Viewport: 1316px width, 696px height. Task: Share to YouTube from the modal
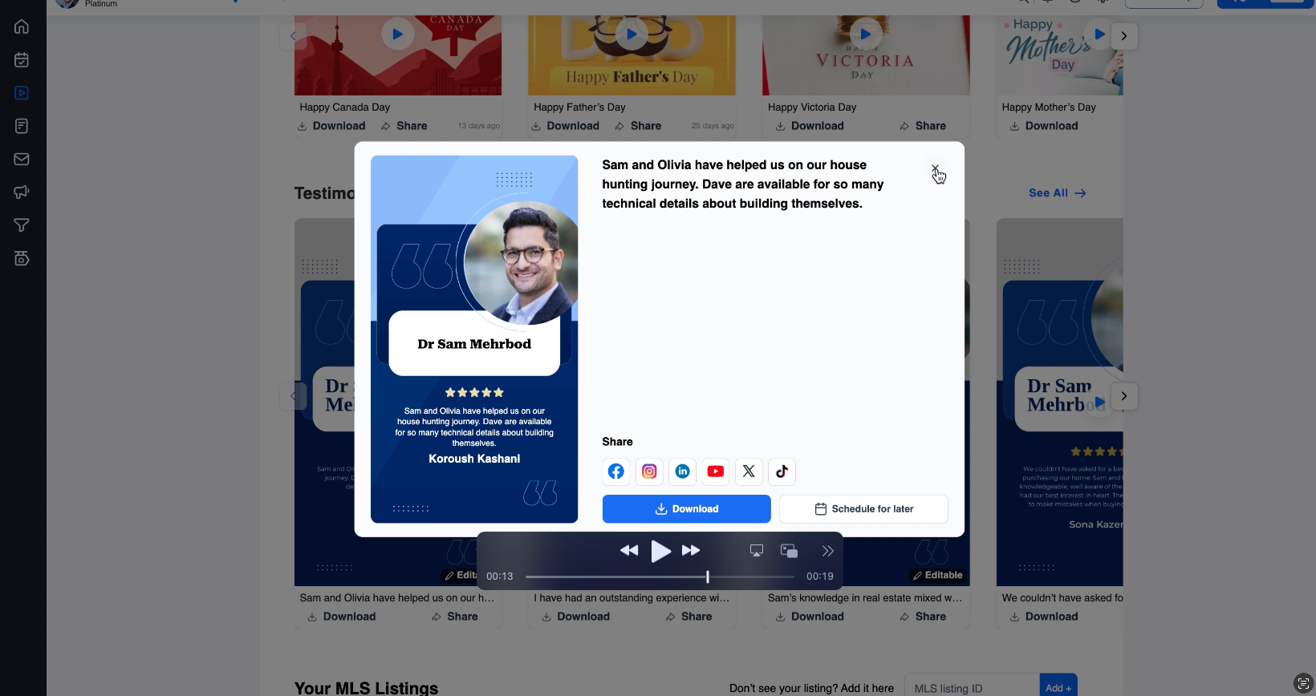coord(716,471)
